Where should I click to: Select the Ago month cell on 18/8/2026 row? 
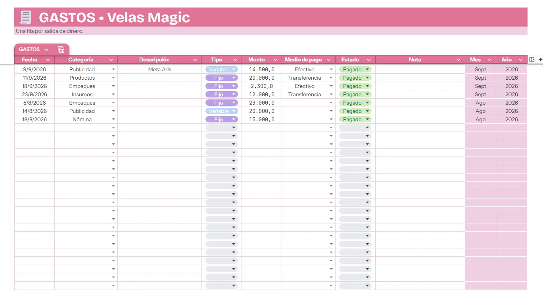(480, 119)
